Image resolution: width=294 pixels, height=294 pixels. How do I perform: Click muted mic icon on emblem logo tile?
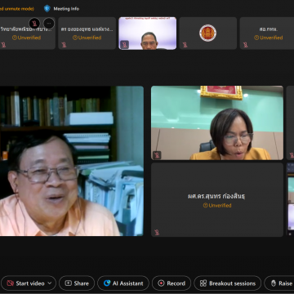click(x=185, y=45)
